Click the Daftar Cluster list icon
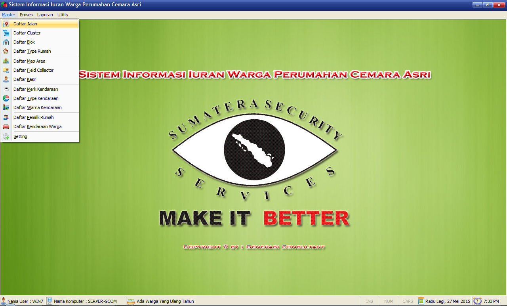 (6, 33)
